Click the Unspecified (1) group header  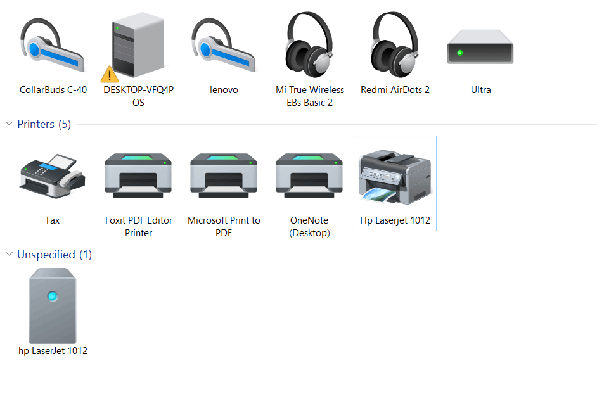[x=55, y=255]
